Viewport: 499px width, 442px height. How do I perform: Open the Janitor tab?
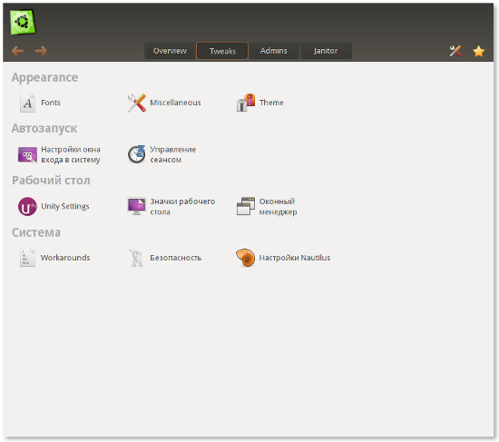(326, 51)
